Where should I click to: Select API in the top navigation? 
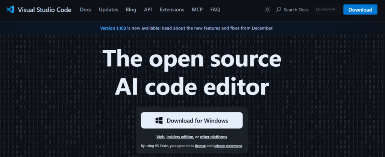[148, 10]
